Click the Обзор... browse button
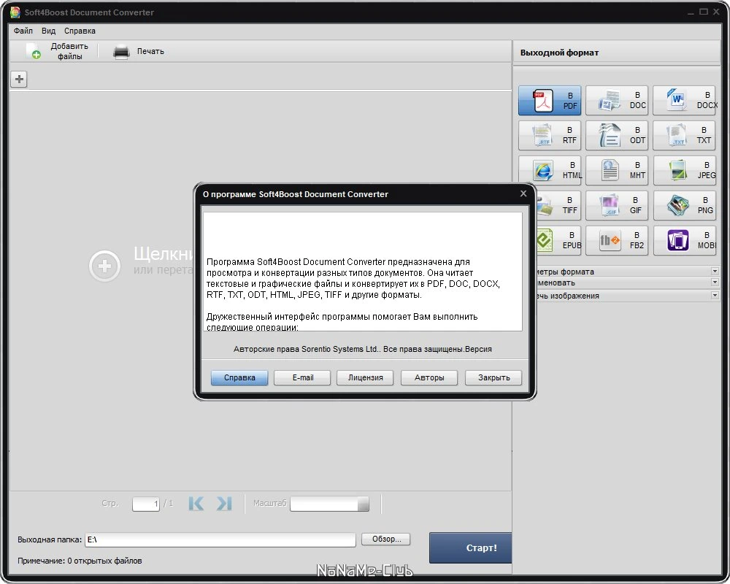Viewport: 730px width, 584px height. 386,539
